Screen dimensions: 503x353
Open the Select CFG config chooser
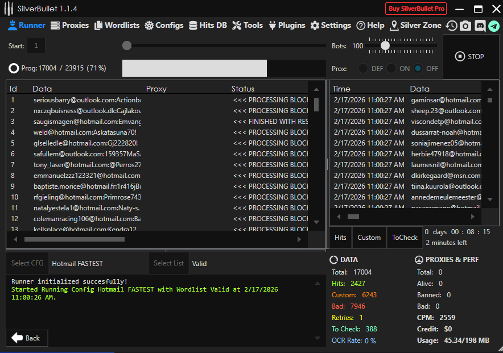(x=27, y=263)
